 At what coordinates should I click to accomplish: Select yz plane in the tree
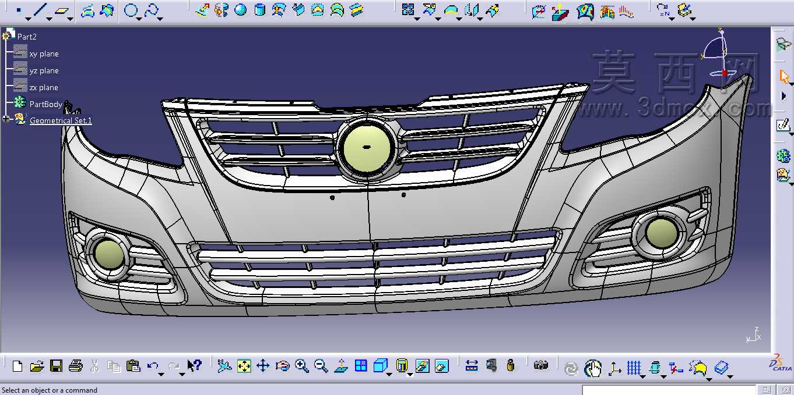click(x=44, y=70)
